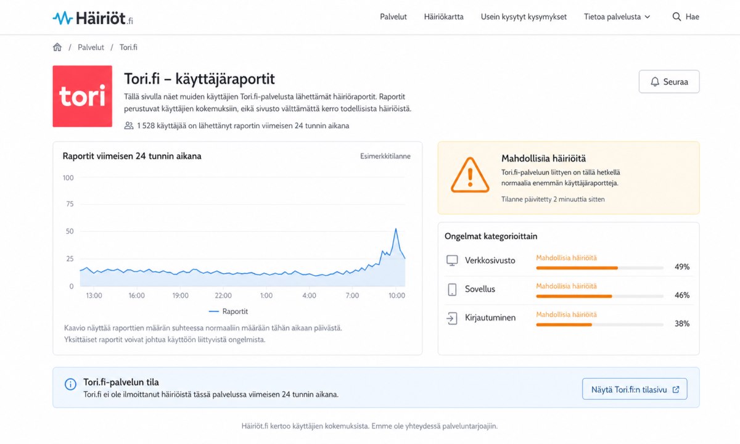740x444 pixels.
Task: Click the Seuraa follow button
Action: pos(669,81)
